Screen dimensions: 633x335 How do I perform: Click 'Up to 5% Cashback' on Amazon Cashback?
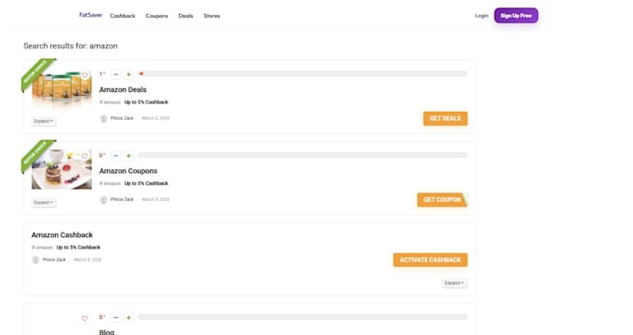[x=78, y=248]
